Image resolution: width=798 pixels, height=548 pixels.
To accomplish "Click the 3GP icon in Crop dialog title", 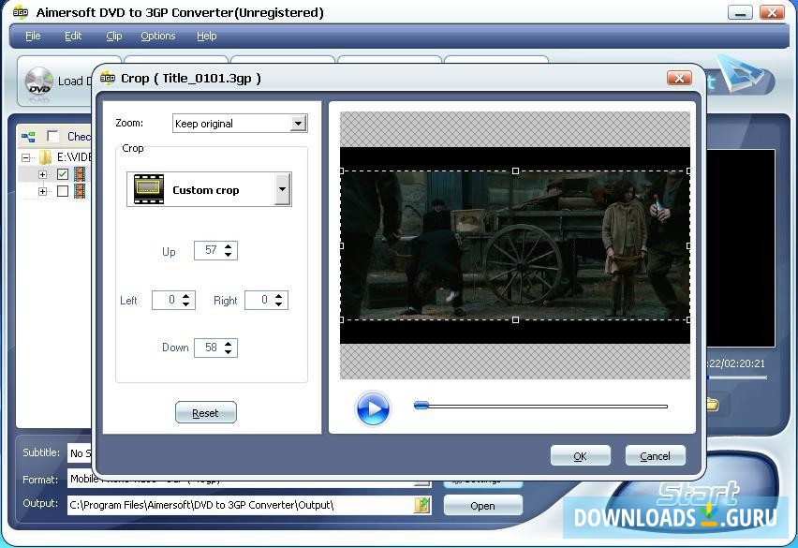I will click(108, 78).
